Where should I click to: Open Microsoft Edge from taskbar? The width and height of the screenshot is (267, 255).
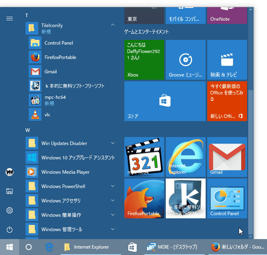click(x=49, y=247)
